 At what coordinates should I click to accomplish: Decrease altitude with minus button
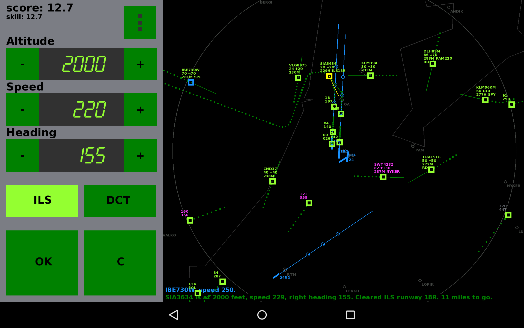(x=22, y=64)
